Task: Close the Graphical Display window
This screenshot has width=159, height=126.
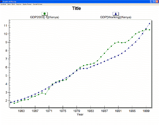Action: 157,2
